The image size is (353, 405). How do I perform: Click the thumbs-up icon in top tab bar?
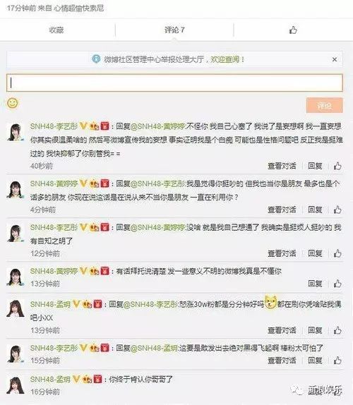[x=293, y=30]
